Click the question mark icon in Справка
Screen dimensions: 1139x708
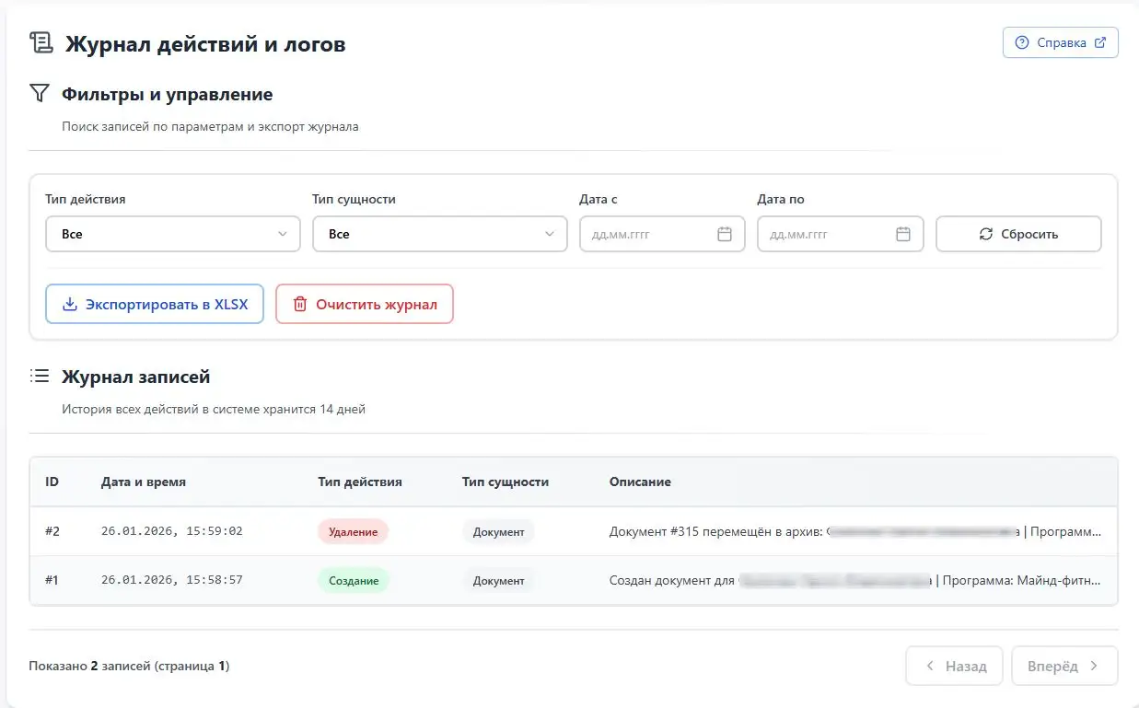(x=1021, y=42)
